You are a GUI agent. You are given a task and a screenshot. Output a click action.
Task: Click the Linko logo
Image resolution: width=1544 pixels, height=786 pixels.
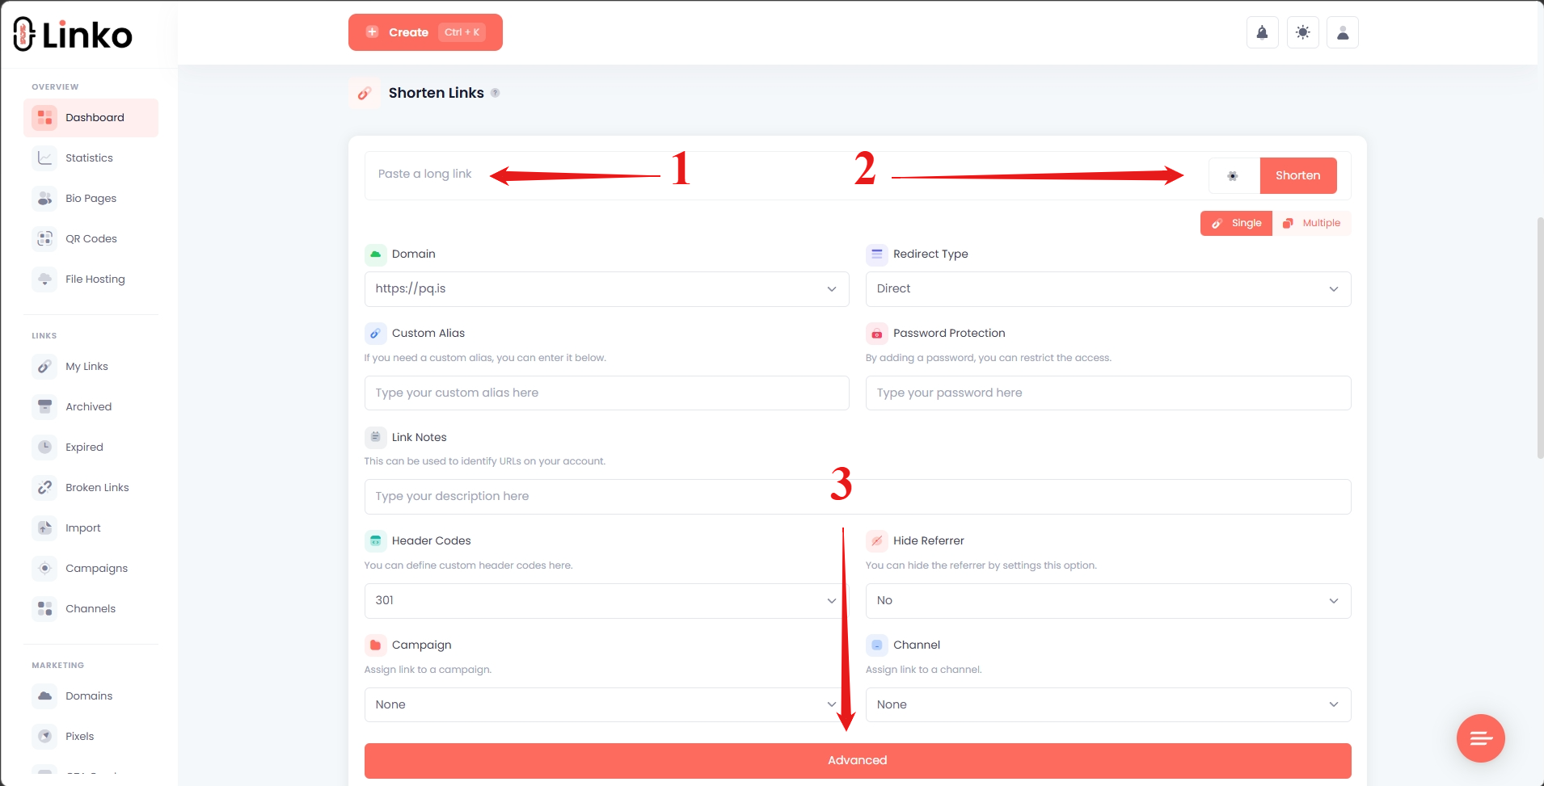tap(73, 33)
